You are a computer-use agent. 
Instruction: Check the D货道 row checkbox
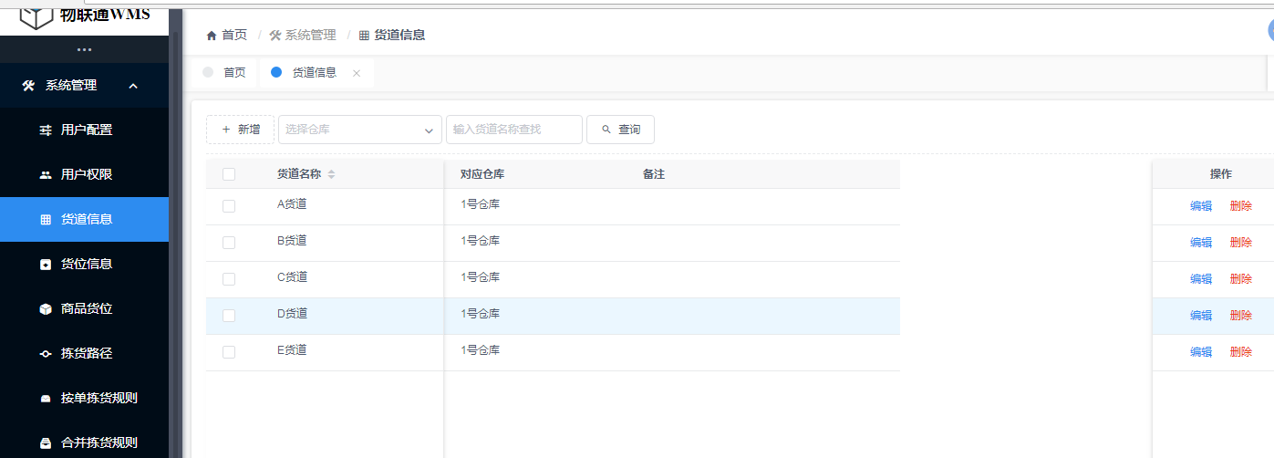[229, 316]
